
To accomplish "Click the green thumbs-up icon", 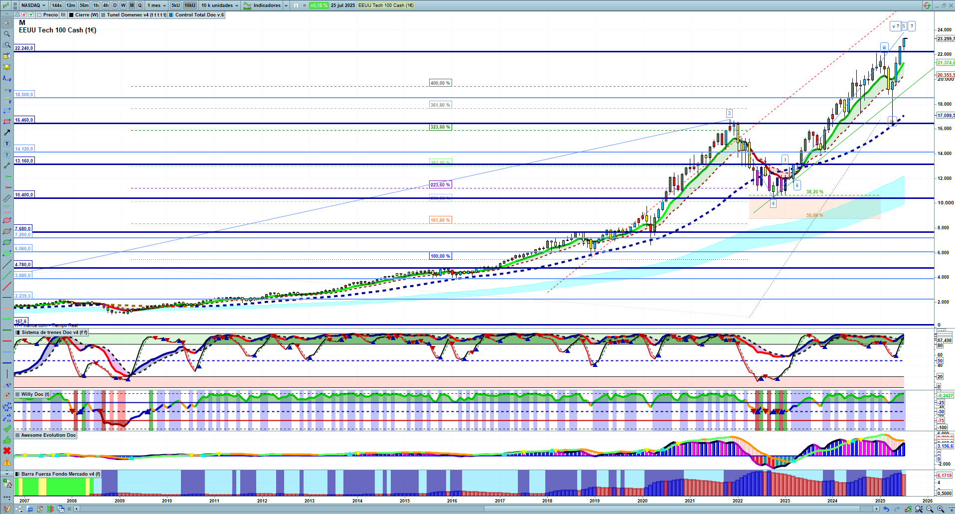I will tap(6, 440).
